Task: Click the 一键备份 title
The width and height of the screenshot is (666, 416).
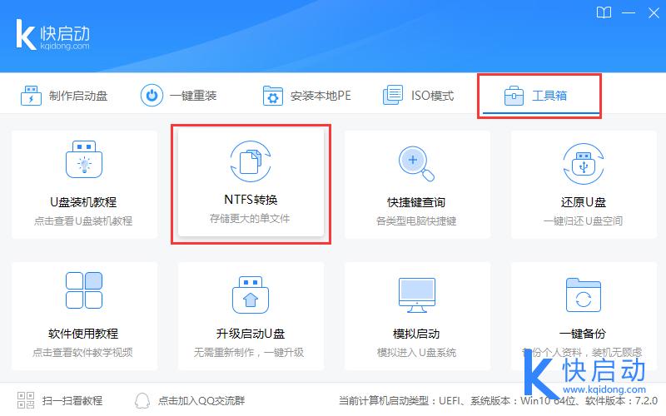Action: (583, 334)
